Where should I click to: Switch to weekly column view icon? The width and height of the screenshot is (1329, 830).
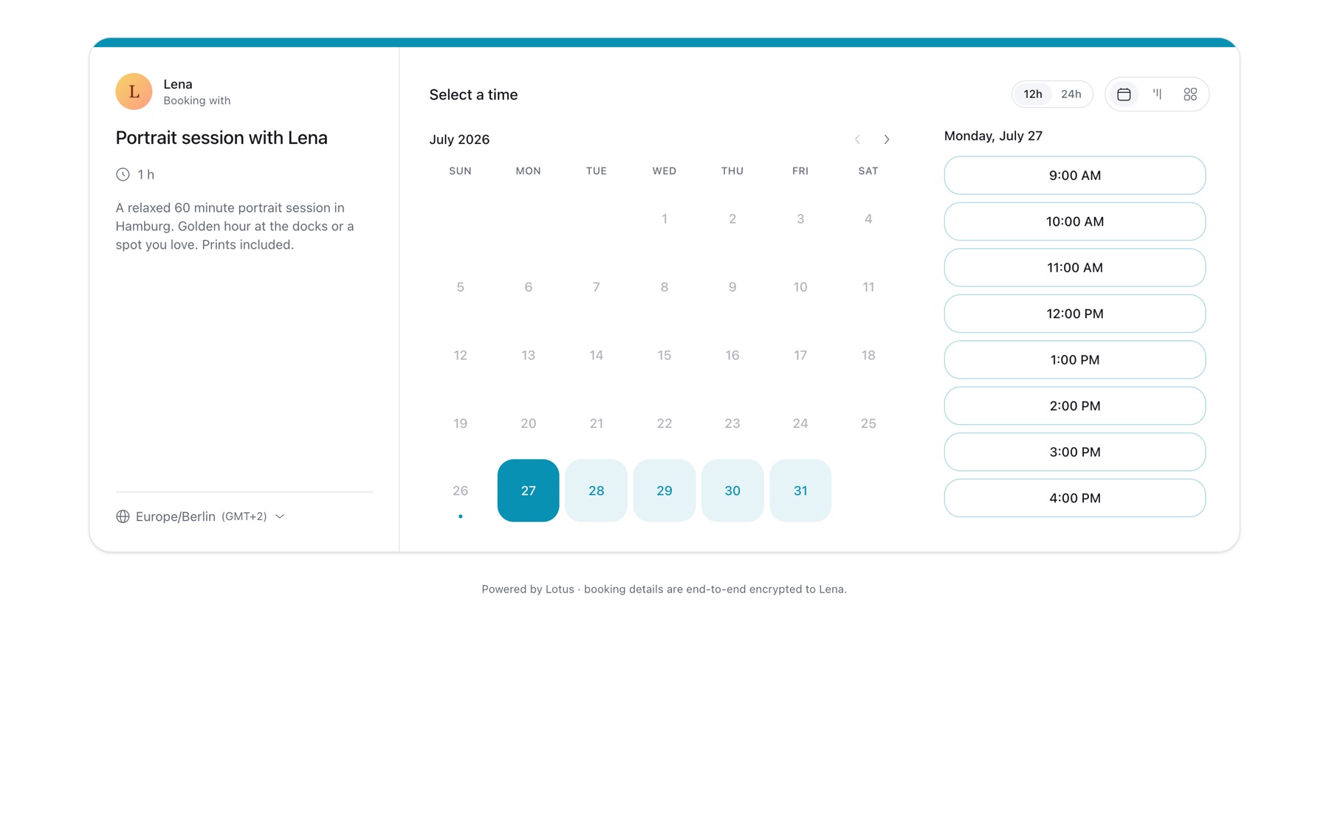pos(1157,94)
